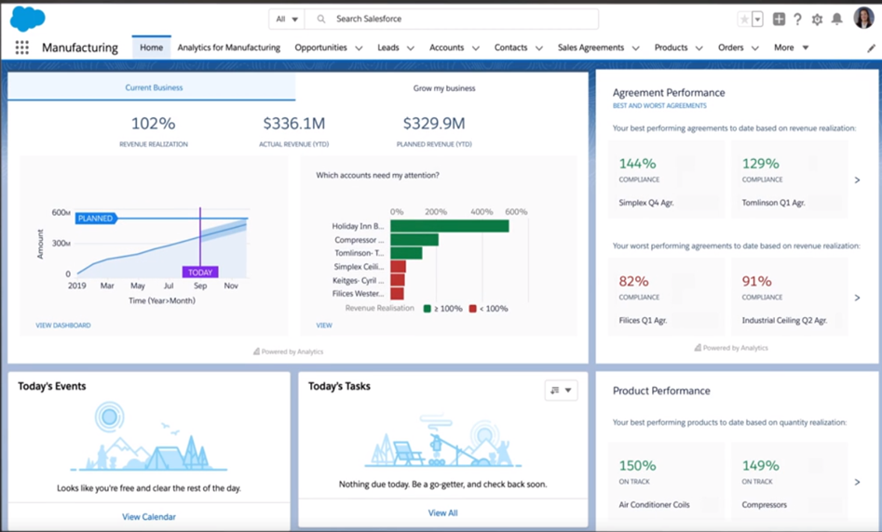The image size is (882, 532).
Task: Open the Simplex Q4 Agr. card
Action: (x=667, y=180)
